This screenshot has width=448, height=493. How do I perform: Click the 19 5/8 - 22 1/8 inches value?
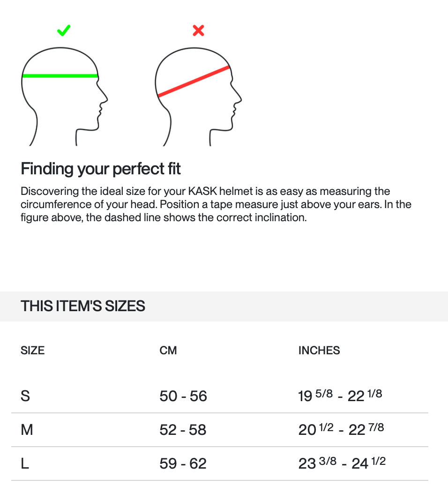tap(340, 396)
